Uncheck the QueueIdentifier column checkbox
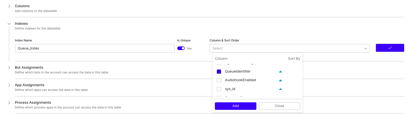The width and height of the screenshot is (408, 114). pyautogui.click(x=219, y=71)
